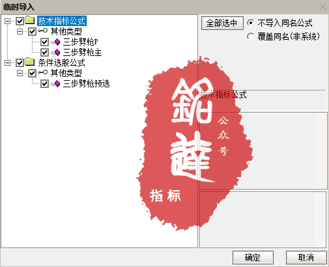Viewport: 329px width, 267px height.
Task: Collapse 其他类型 node under 技术指标公式
Action: 20,31
